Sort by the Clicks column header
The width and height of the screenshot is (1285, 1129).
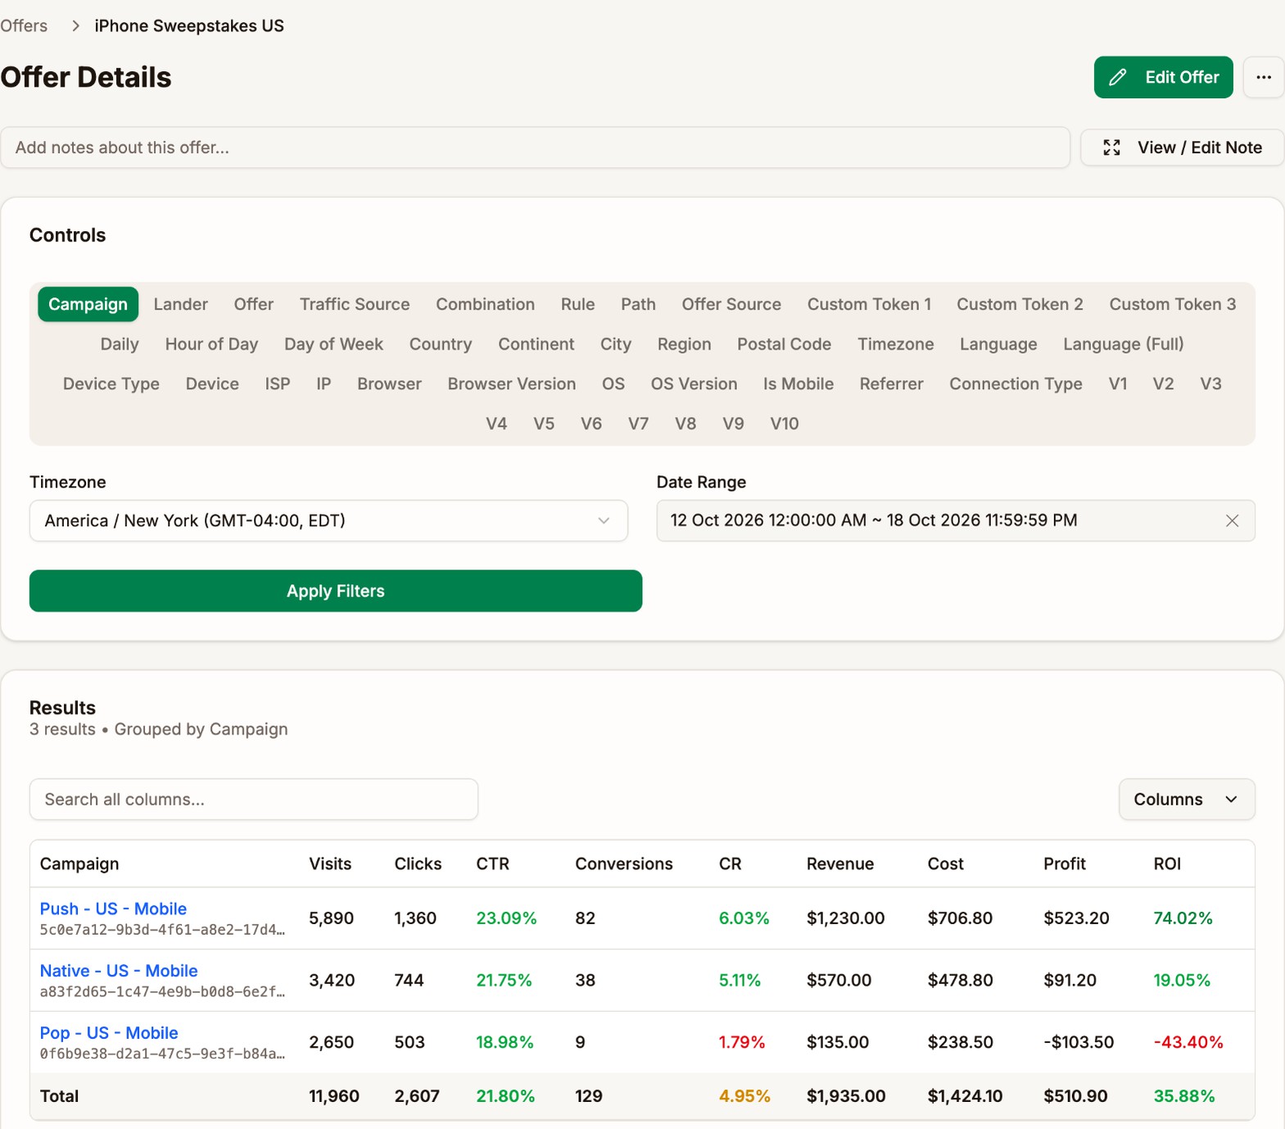tap(418, 864)
